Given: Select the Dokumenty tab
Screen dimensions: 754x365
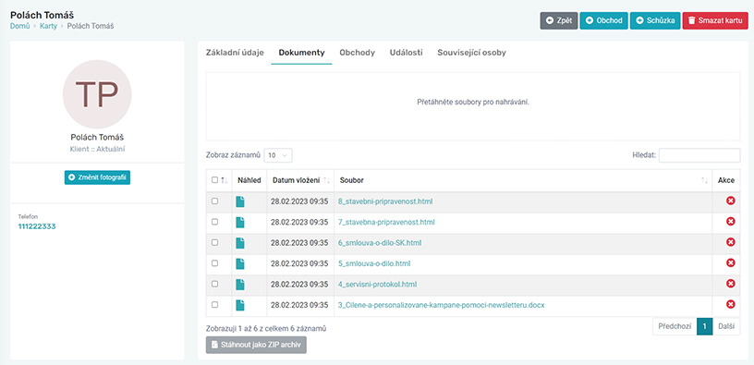Looking at the screenshot, I should pyautogui.click(x=301, y=53).
